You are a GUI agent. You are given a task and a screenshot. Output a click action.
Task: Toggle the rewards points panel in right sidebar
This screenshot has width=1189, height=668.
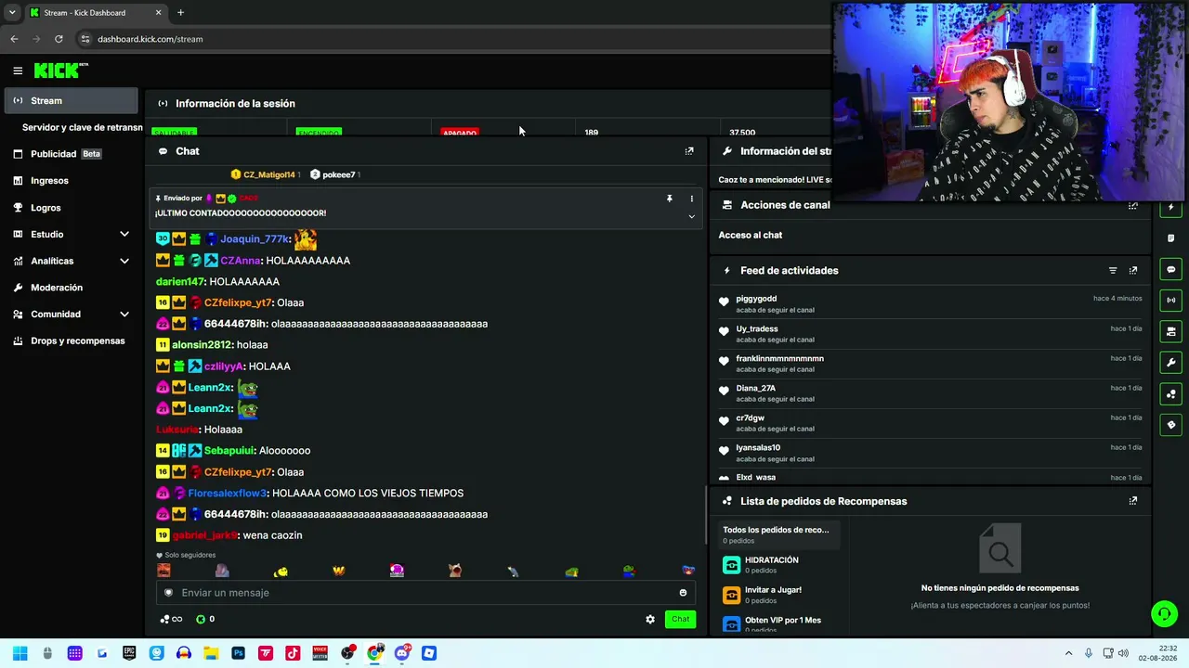[1170, 394]
